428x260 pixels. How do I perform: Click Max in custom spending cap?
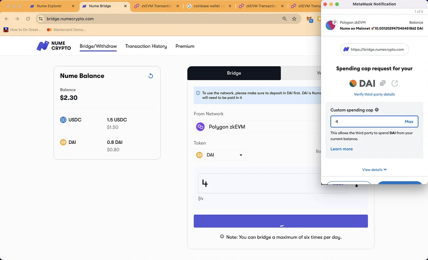coord(409,122)
